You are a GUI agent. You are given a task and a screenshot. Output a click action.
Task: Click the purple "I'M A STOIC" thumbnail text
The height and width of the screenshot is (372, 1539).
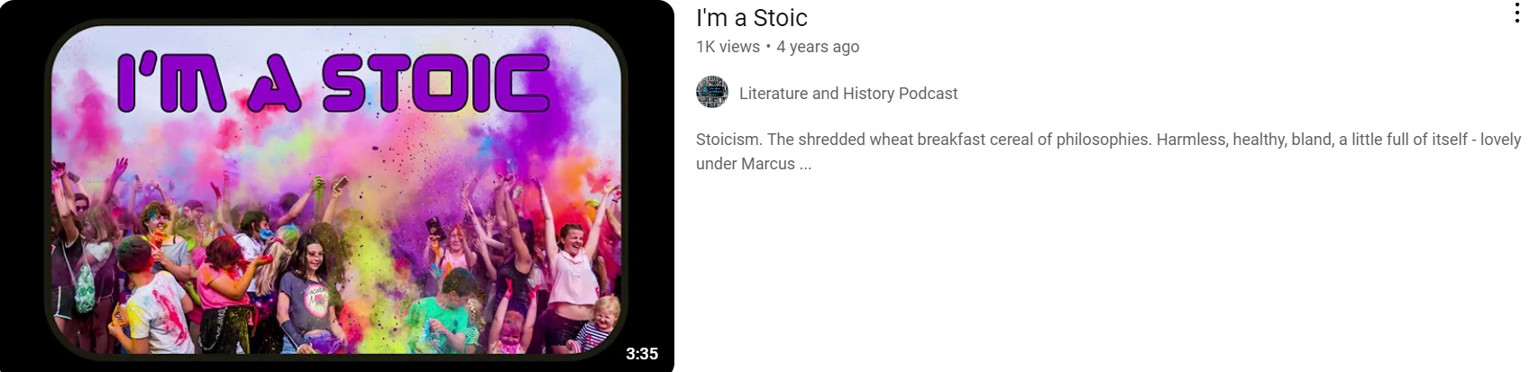click(334, 83)
